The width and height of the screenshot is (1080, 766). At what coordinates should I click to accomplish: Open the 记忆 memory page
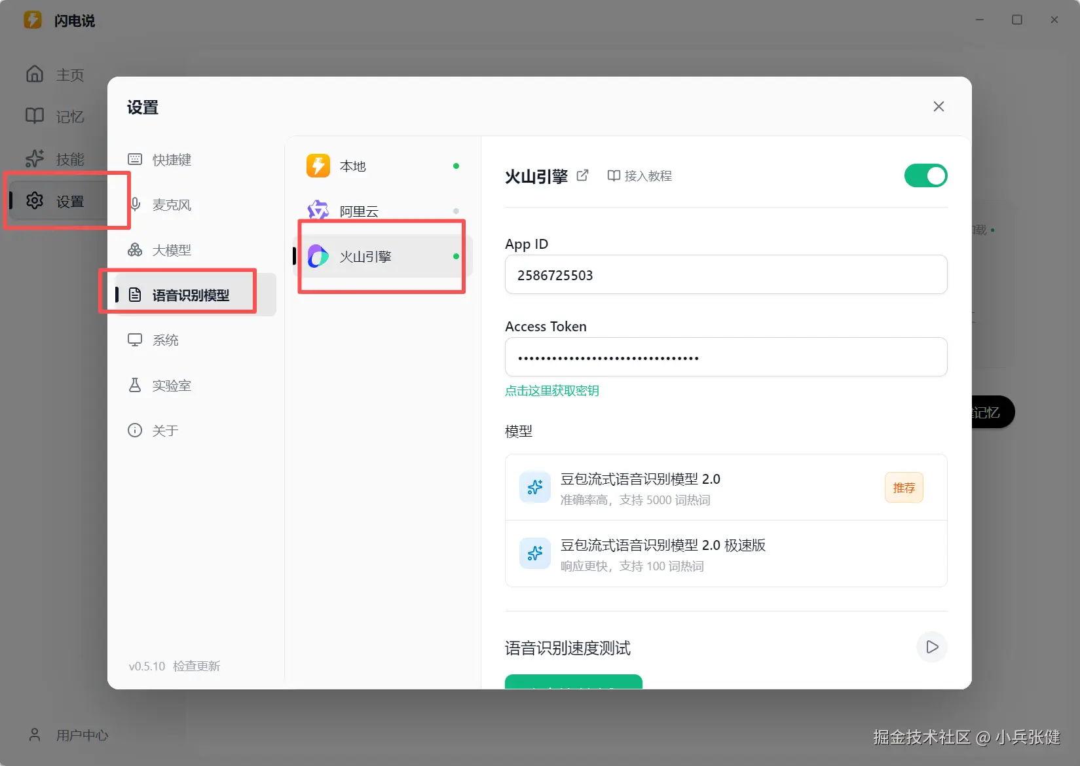coord(56,117)
